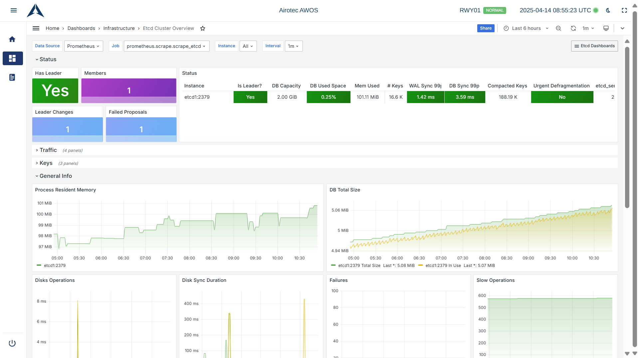This screenshot has width=638, height=358.
Task: Open the Prometheus data source dropdown
Action: coord(83,46)
